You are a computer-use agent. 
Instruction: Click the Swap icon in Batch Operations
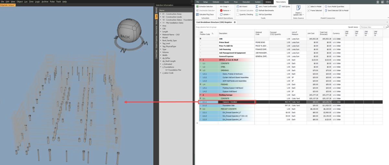tap(221, 6)
